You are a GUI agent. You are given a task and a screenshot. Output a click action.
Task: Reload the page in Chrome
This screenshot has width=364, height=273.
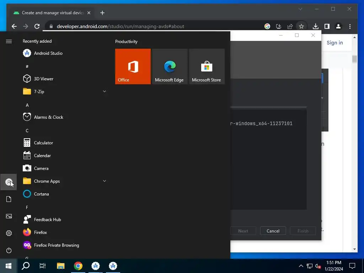coord(37,26)
